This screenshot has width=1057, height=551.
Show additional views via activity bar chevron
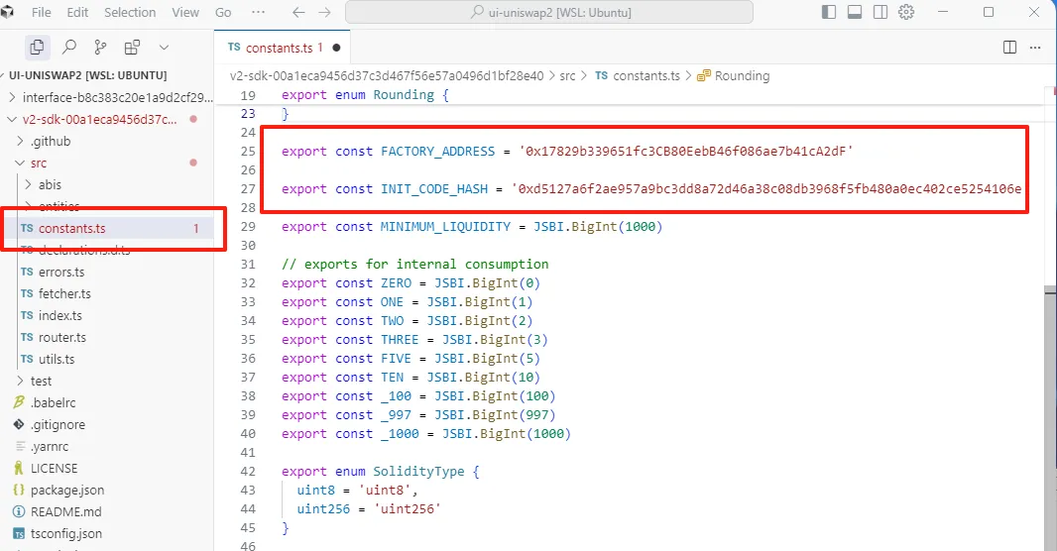coord(164,47)
